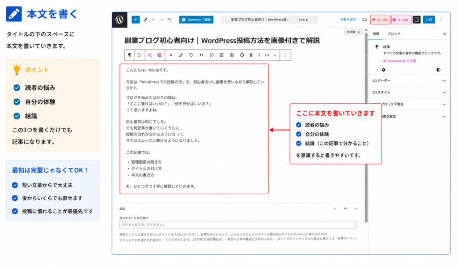The image size is (458, 267).
Task: Expand the 高度な設定 panel chevron
Action: [444, 116]
